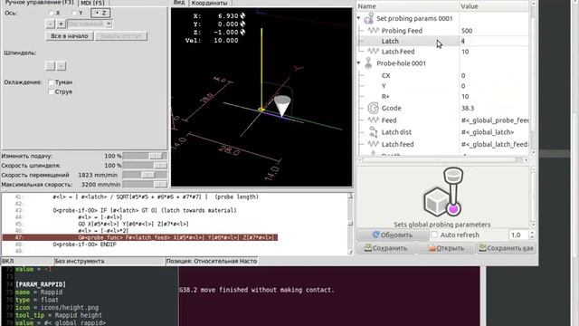This screenshot has height=326, width=579.
Task: Click the G-code listing vertical scrollbar
Action: click(350, 224)
